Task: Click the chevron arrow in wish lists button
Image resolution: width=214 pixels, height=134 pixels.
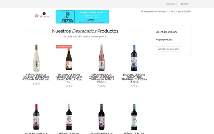Action: tap(178, 49)
